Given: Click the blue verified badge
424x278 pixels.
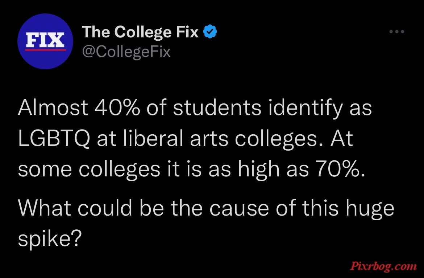Looking at the screenshot, I should (x=210, y=32).
